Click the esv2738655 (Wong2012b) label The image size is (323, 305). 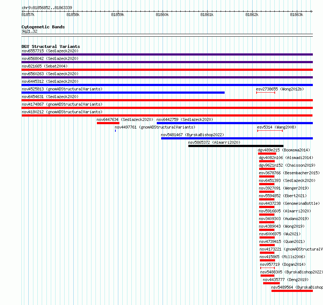coord(280,89)
